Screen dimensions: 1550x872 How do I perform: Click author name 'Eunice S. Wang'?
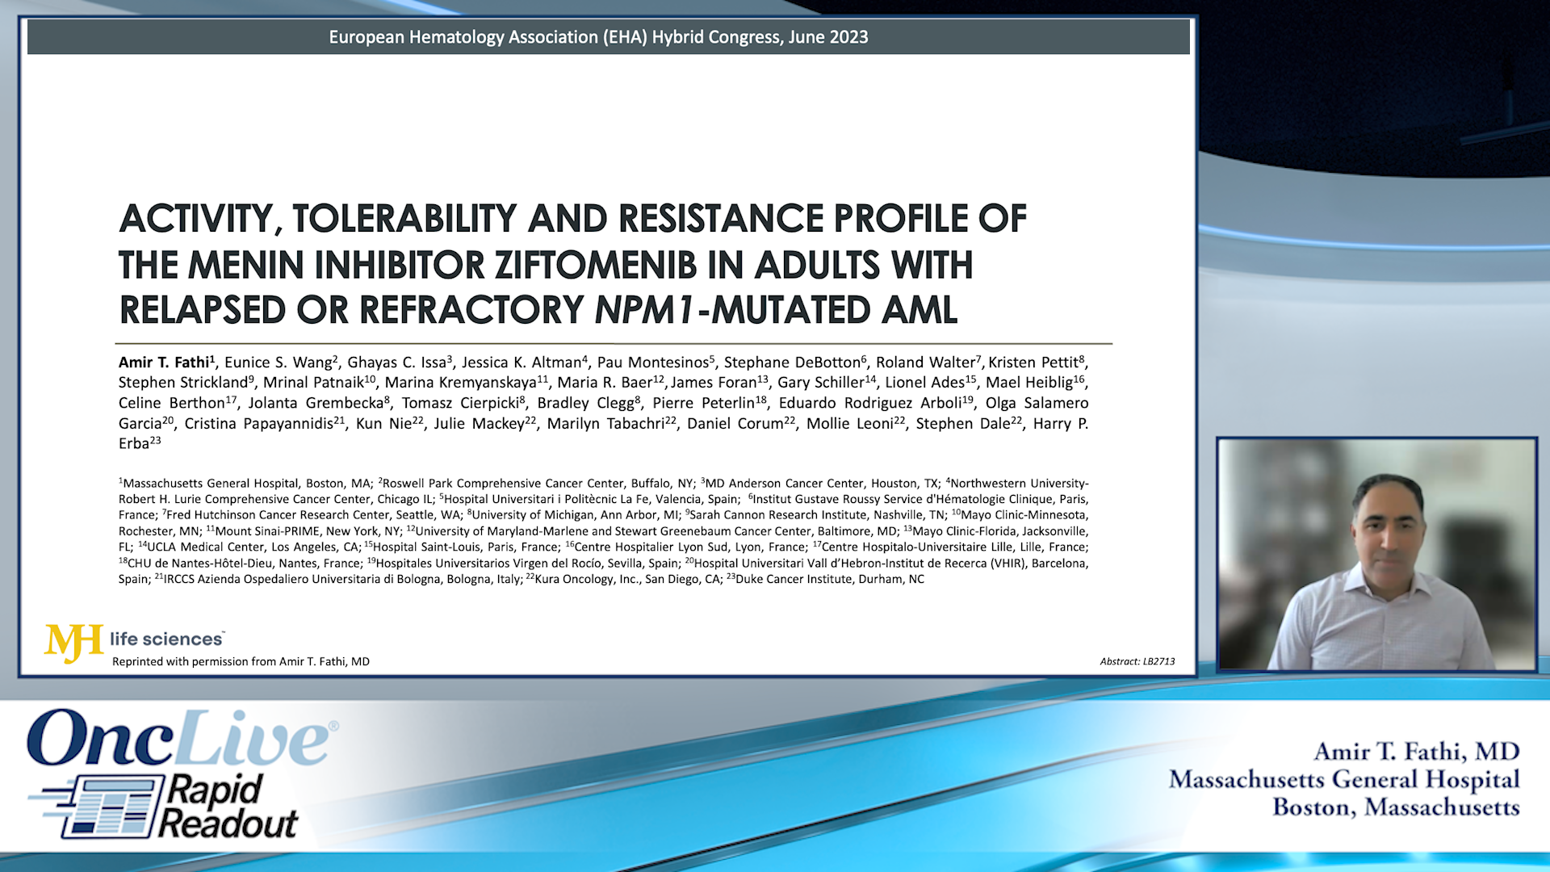point(279,363)
